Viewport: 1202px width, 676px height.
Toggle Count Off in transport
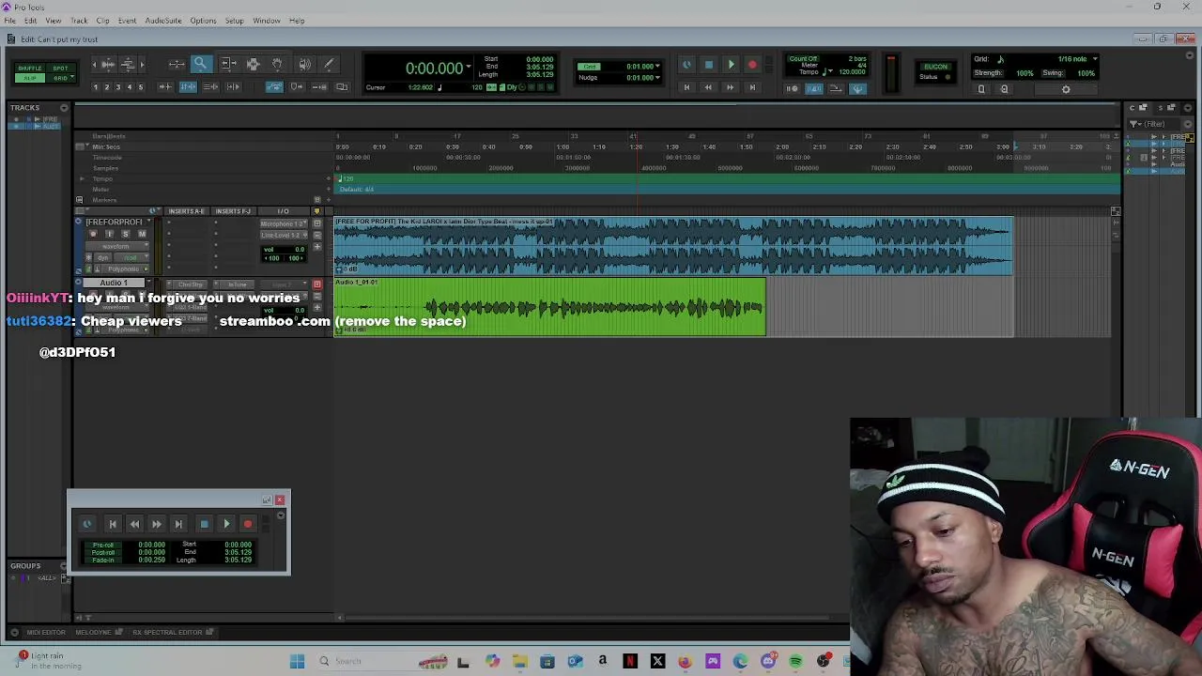point(803,58)
